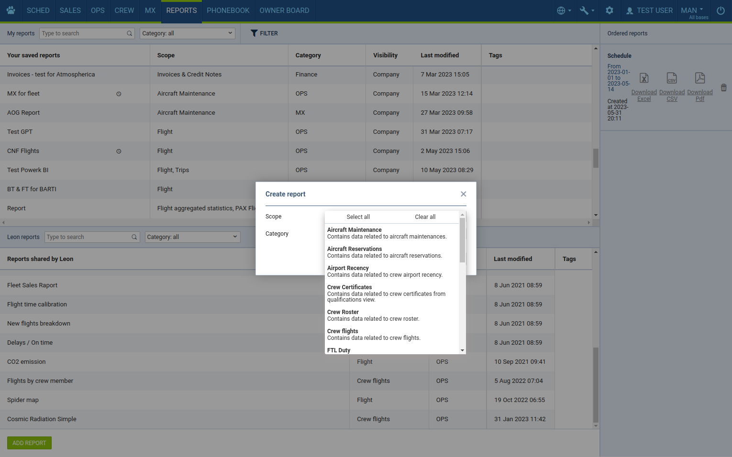Select the Aircraft Maintenance scope option

pyautogui.click(x=387, y=233)
